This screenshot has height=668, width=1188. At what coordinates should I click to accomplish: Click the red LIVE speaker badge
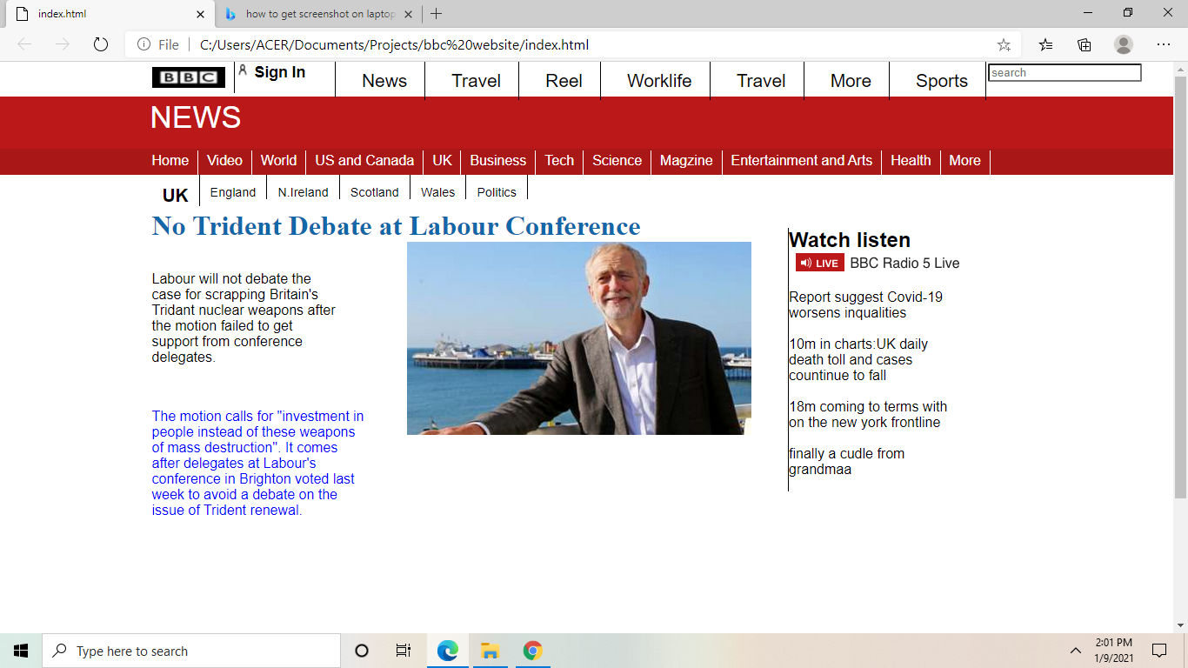click(x=819, y=264)
